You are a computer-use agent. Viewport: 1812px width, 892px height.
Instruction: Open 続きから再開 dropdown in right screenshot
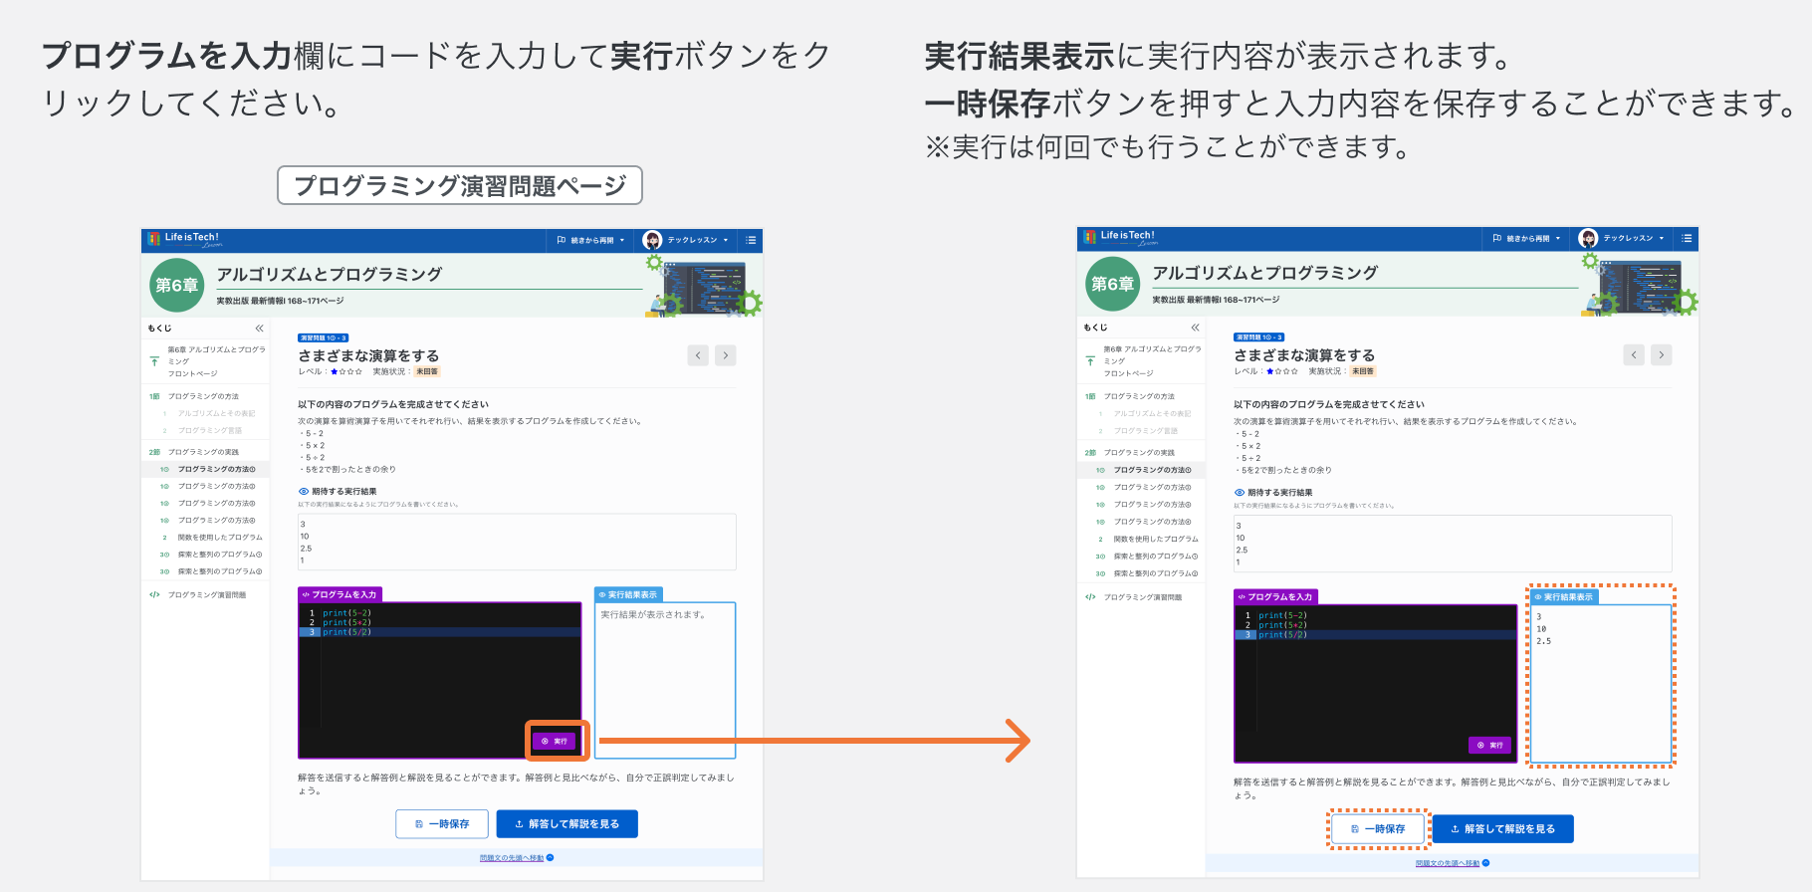pos(1526,239)
